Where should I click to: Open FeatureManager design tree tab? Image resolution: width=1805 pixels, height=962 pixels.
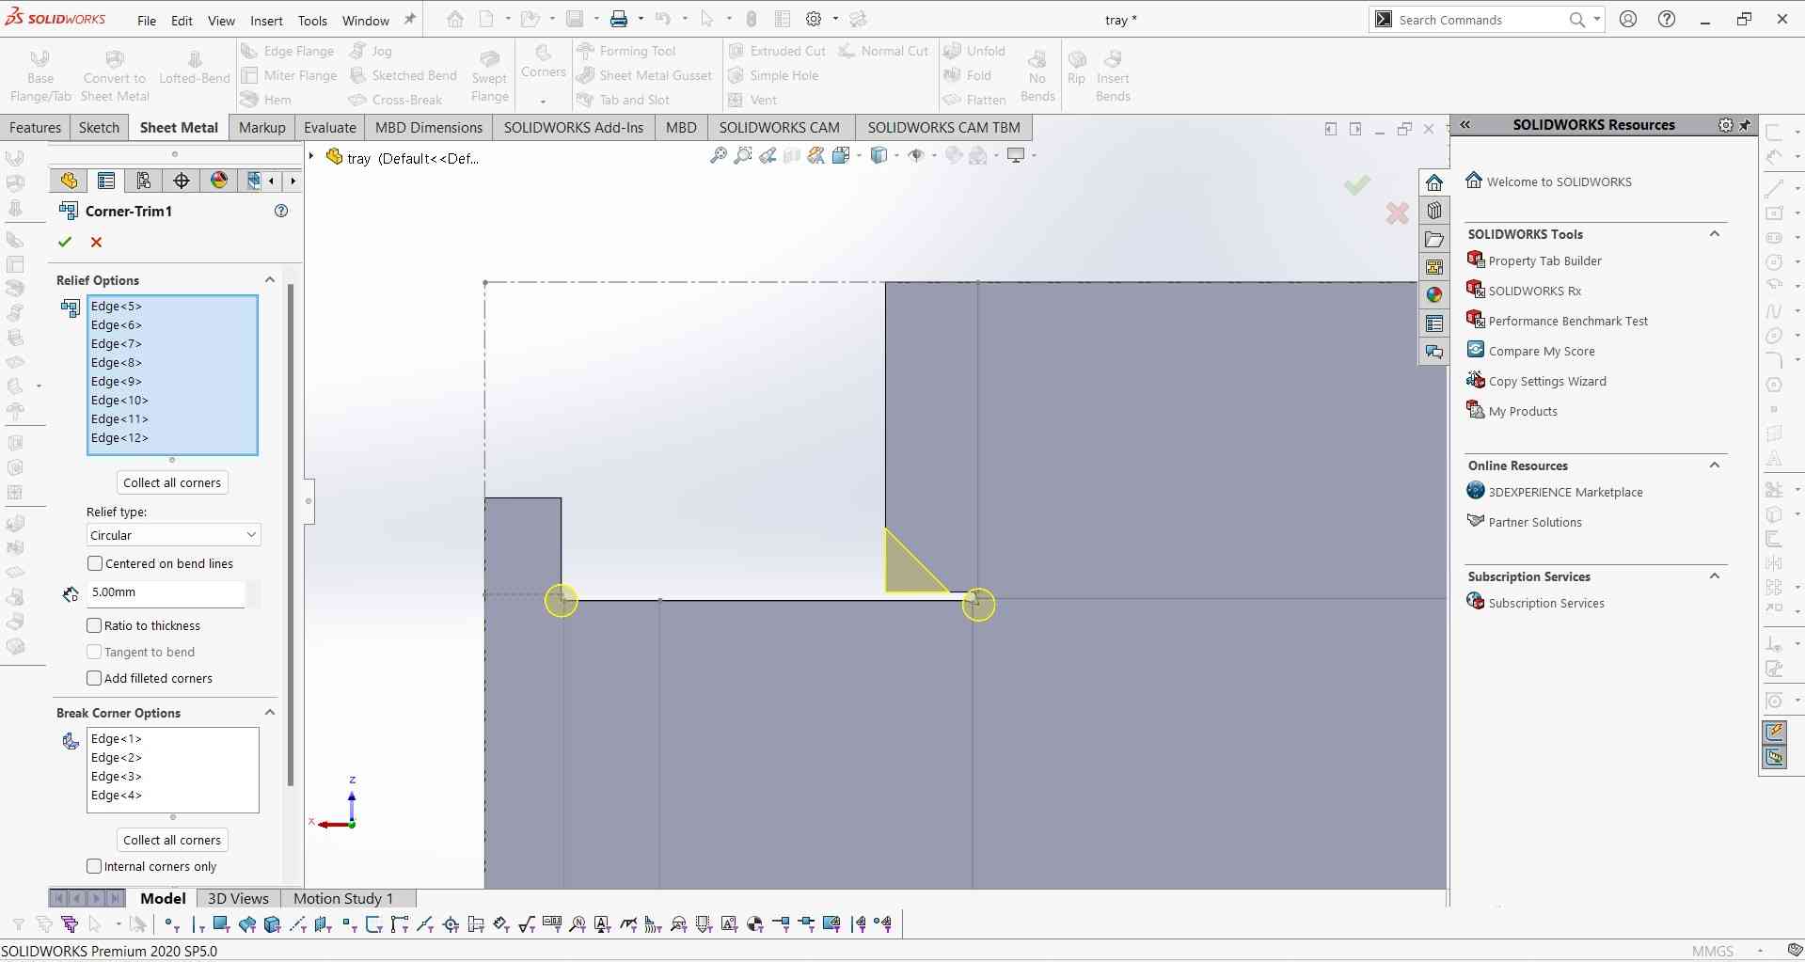pyautogui.click(x=69, y=181)
